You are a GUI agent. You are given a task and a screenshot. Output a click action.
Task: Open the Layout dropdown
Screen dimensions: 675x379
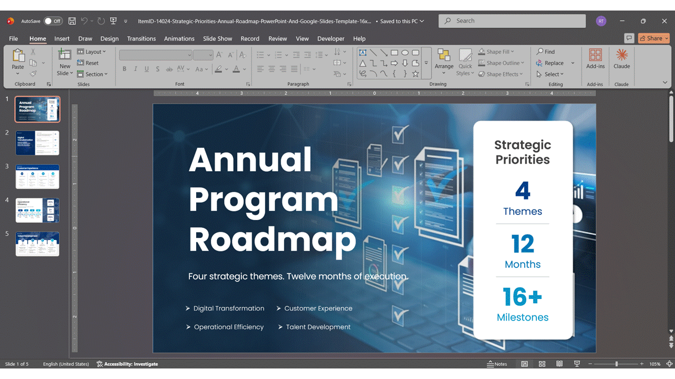pos(91,52)
